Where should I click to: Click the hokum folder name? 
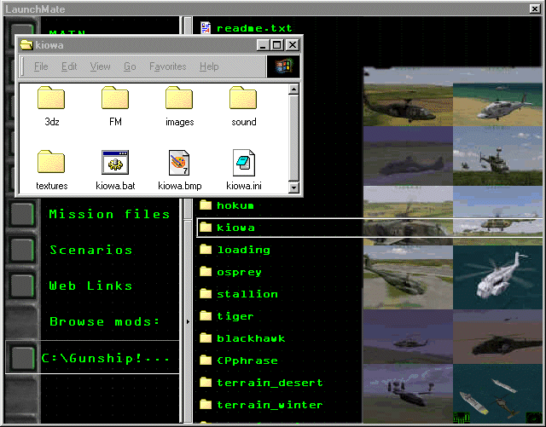click(x=235, y=205)
